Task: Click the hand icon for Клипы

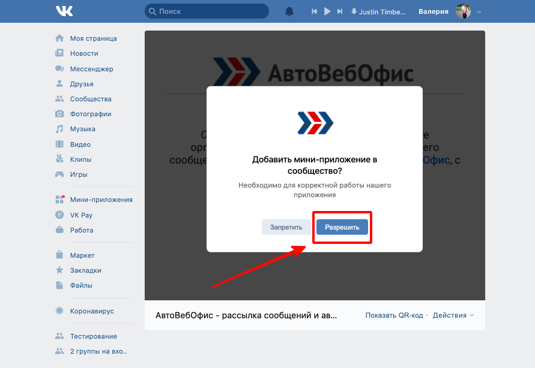Action: 59,159
